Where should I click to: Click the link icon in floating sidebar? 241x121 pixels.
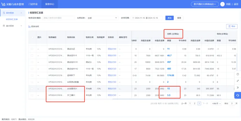click(237, 81)
